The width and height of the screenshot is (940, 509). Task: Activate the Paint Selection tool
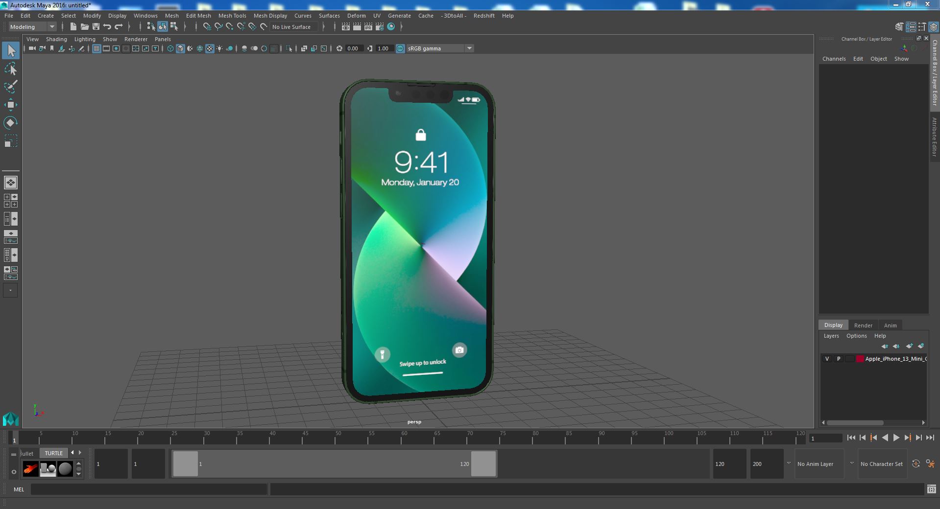(11, 87)
